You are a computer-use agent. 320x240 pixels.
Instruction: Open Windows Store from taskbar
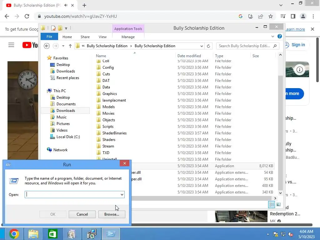pyautogui.click(x=52, y=234)
